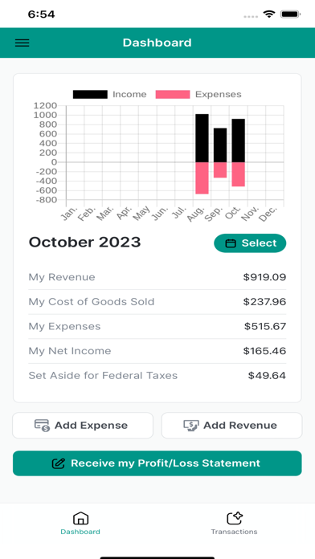
Task: Click the Add Expense card icon
Action: (42, 426)
